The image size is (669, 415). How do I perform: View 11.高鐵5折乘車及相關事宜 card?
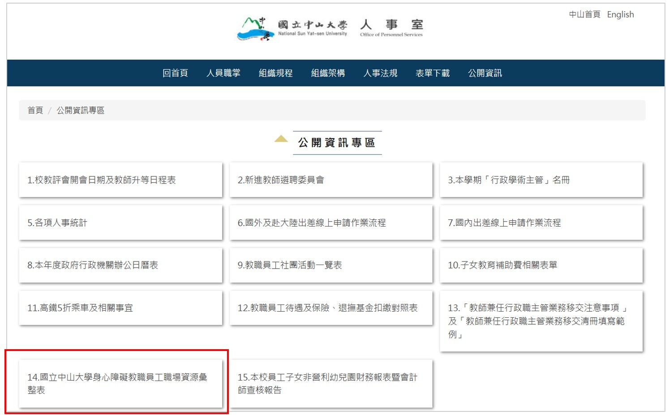coord(120,308)
